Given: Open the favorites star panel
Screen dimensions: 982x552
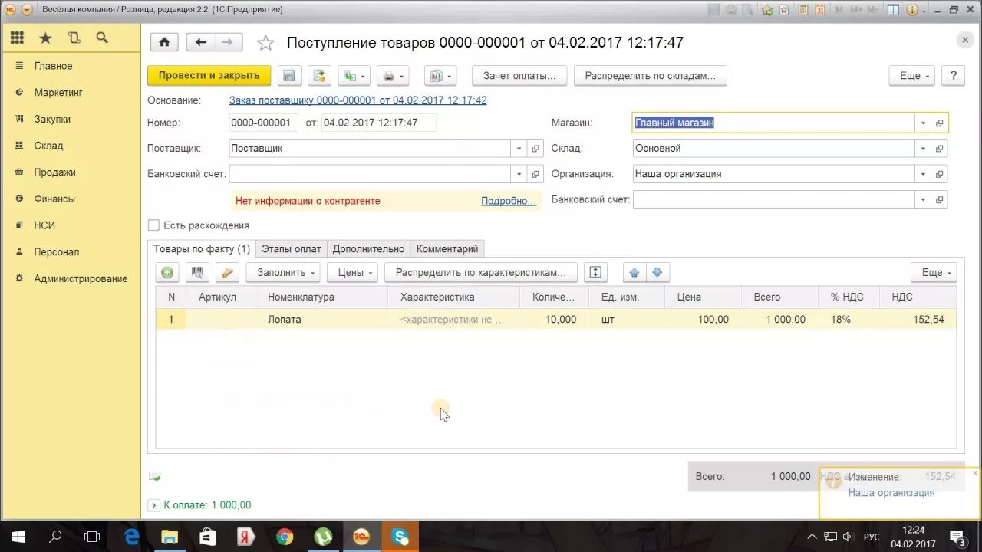Looking at the screenshot, I should 45,38.
